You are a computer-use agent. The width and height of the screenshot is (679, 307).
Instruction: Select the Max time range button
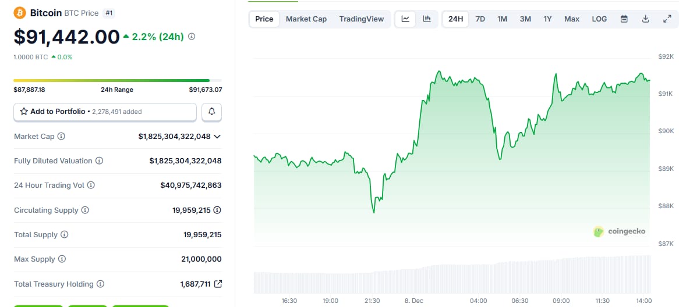tap(572, 19)
